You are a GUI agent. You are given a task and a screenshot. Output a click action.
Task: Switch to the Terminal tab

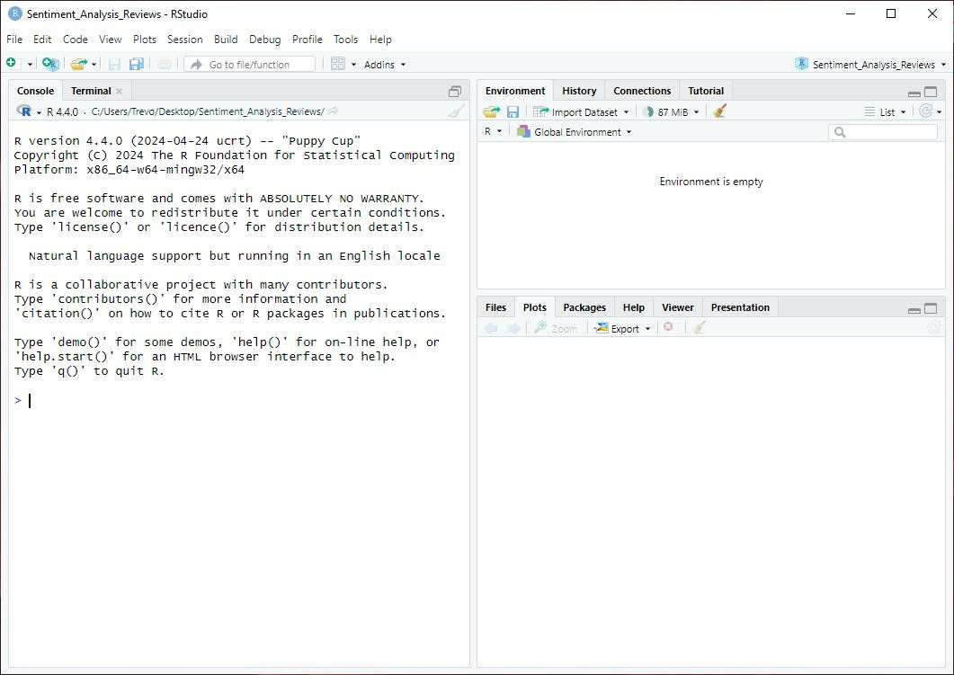pyautogui.click(x=91, y=91)
